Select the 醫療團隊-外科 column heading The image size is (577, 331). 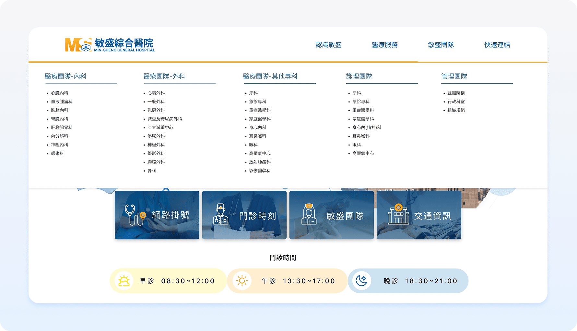tap(164, 76)
